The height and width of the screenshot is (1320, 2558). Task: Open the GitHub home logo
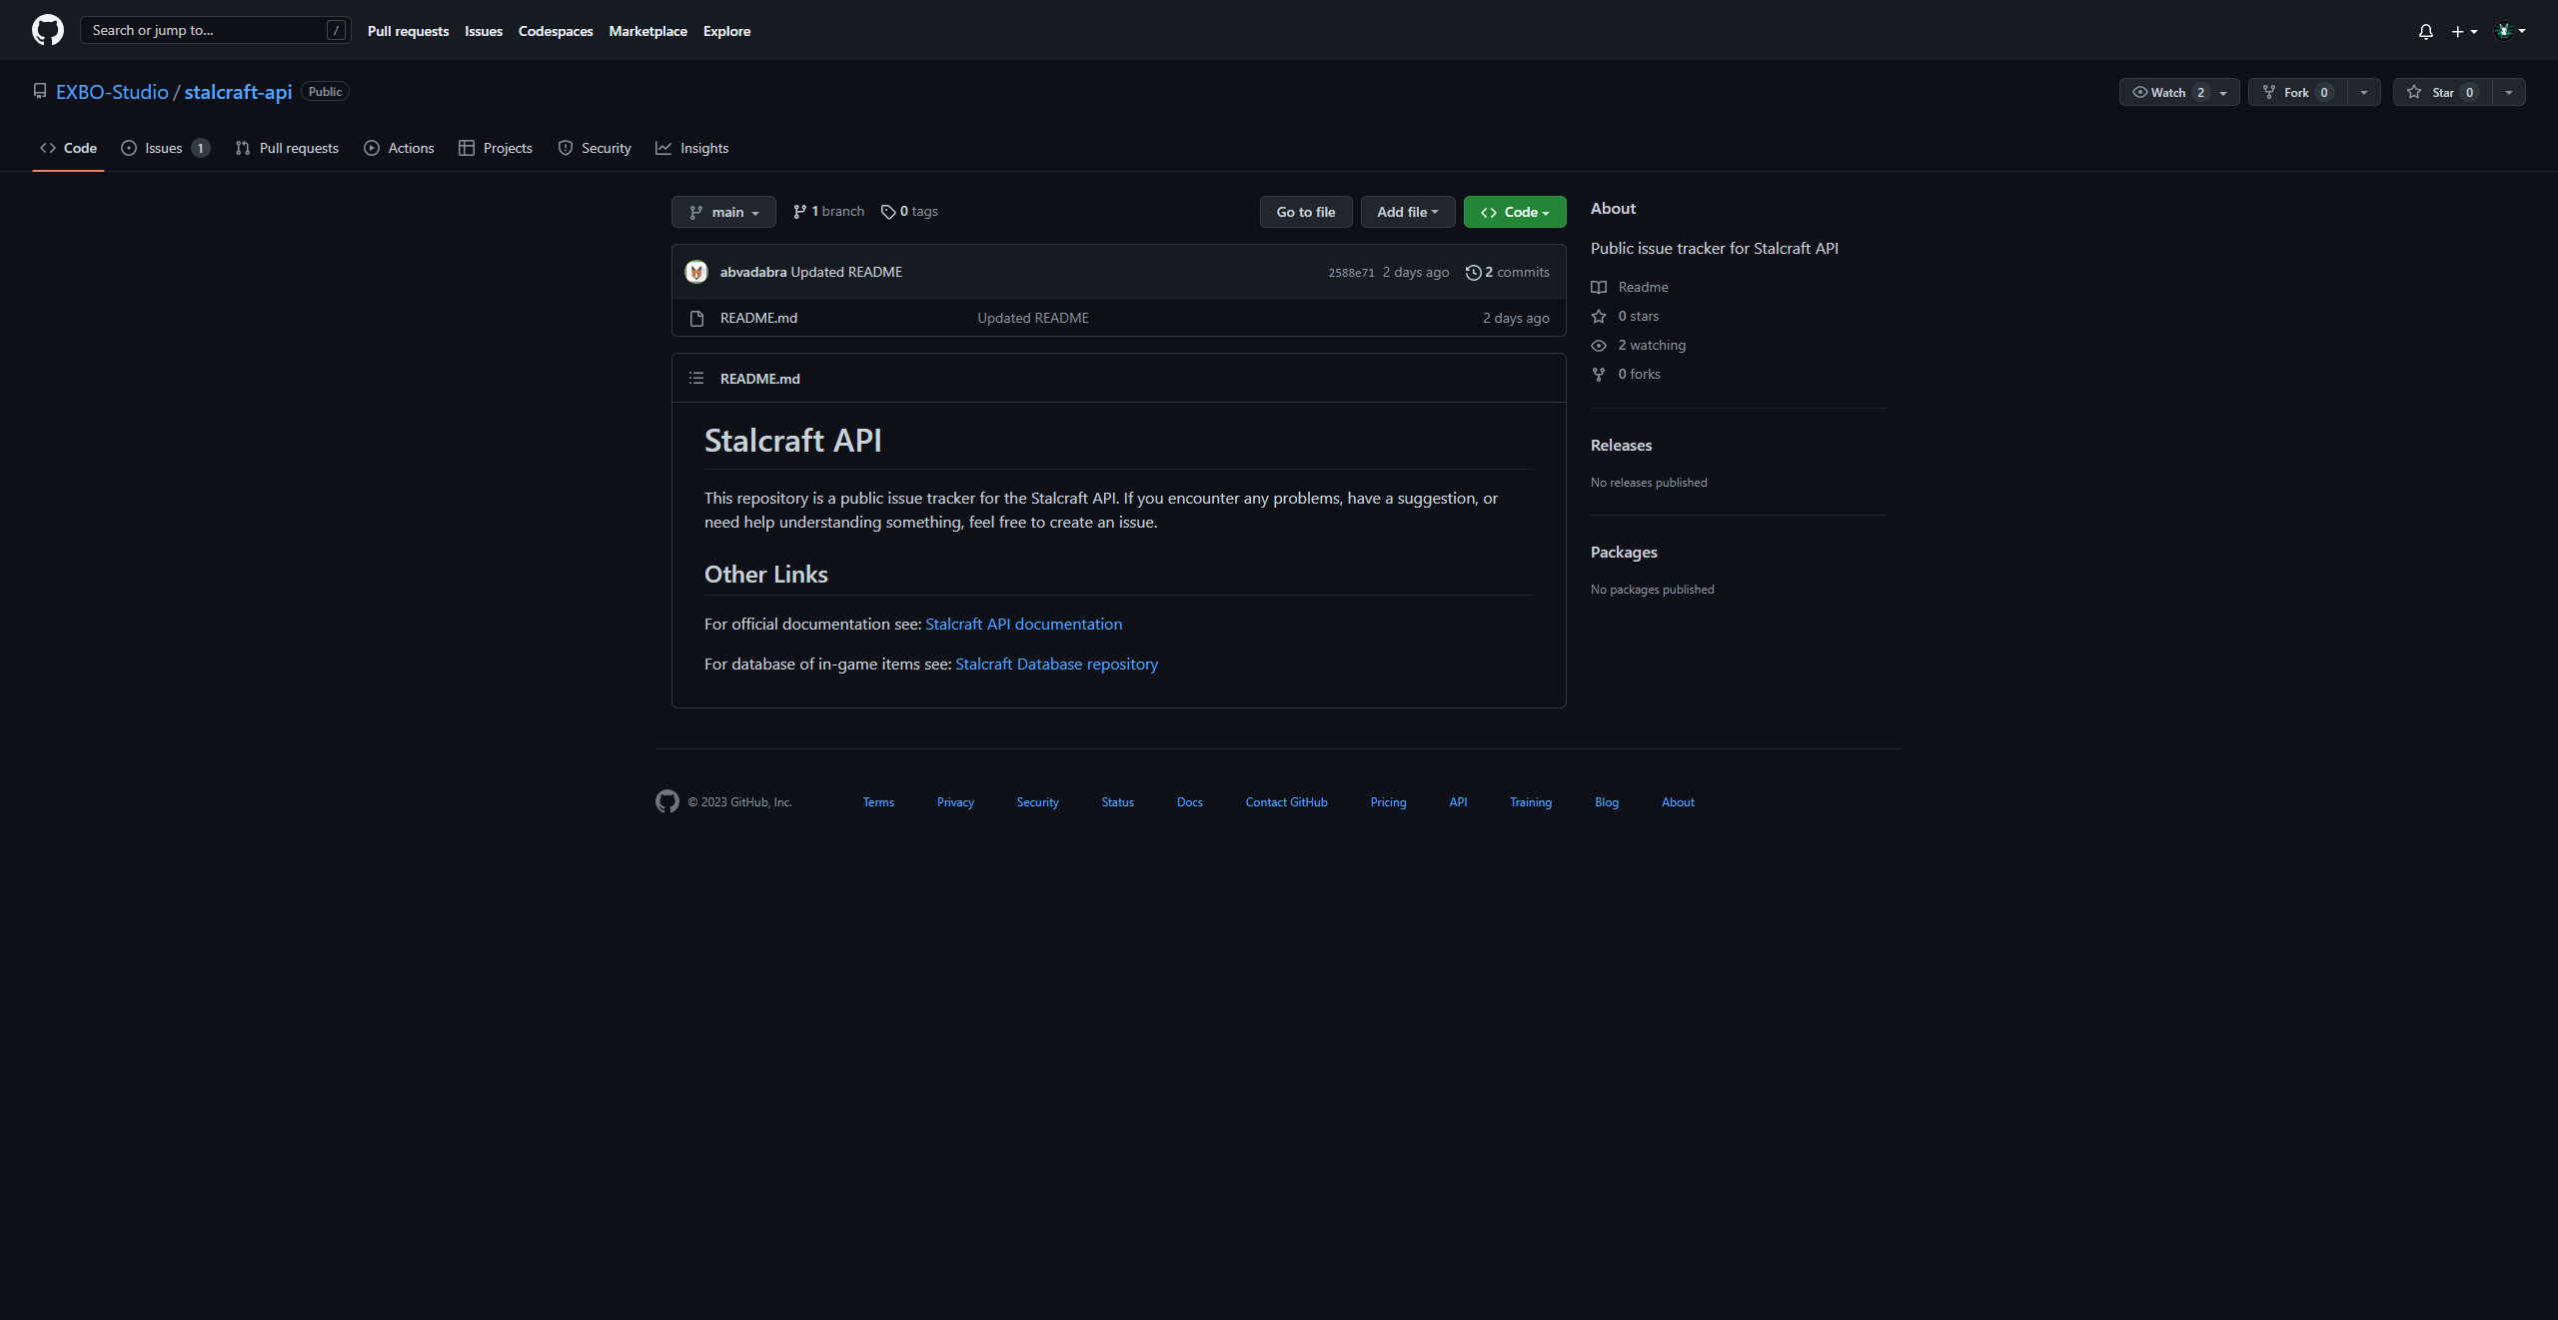tap(48, 30)
